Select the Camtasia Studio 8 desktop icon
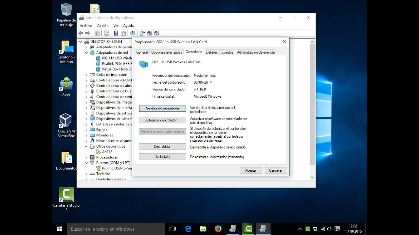The image size is (419, 235). [x=66, y=199]
